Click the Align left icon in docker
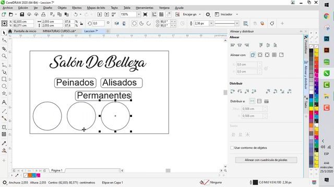The height and width of the screenshot is (187, 334). (233, 45)
